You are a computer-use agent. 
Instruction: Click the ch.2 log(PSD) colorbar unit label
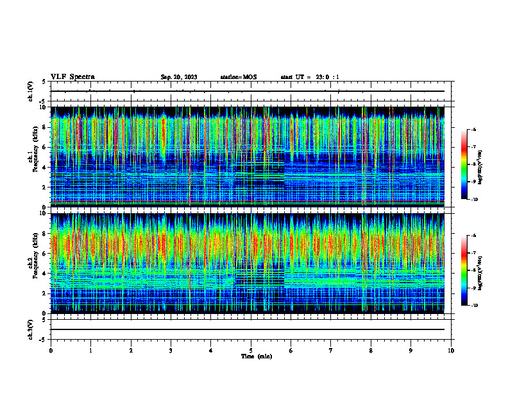point(480,273)
